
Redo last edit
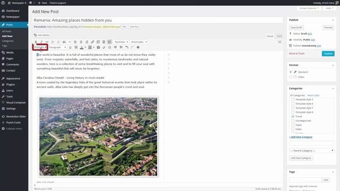tap(132, 47)
